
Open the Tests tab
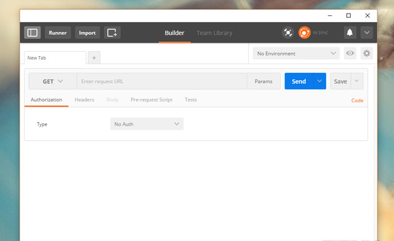tap(191, 100)
